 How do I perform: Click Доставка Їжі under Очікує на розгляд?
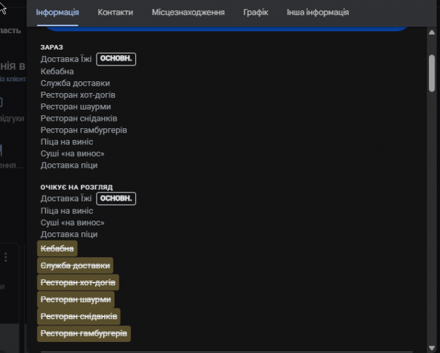click(66, 199)
